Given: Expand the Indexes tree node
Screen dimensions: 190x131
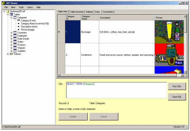Looking at the screenshot, I should click(x=8, y=54).
